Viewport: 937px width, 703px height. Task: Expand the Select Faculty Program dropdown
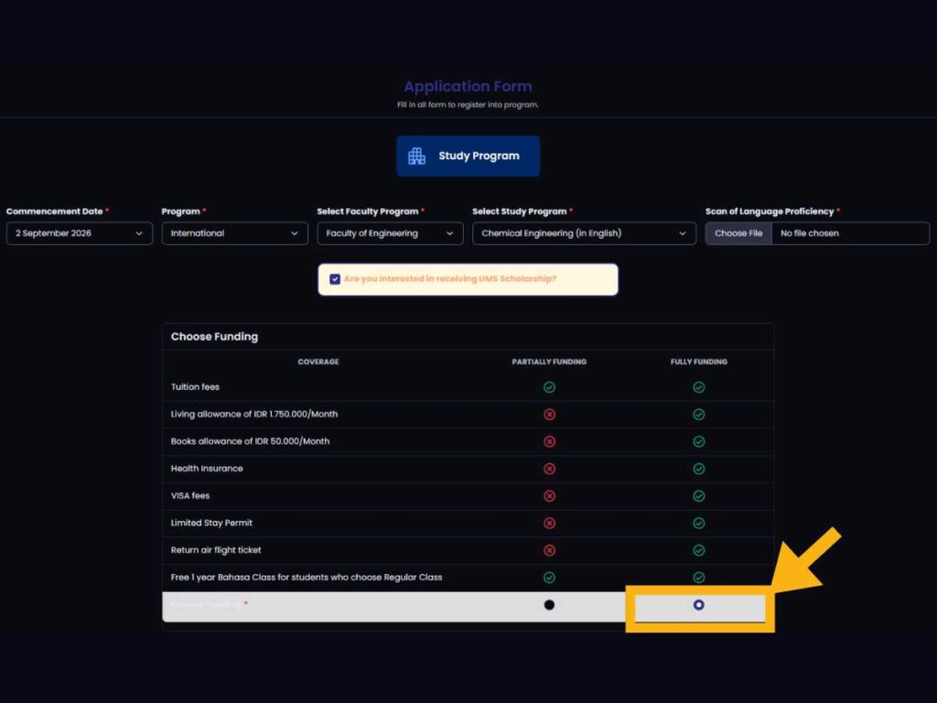pyautogui.click(x=390, y=233)
